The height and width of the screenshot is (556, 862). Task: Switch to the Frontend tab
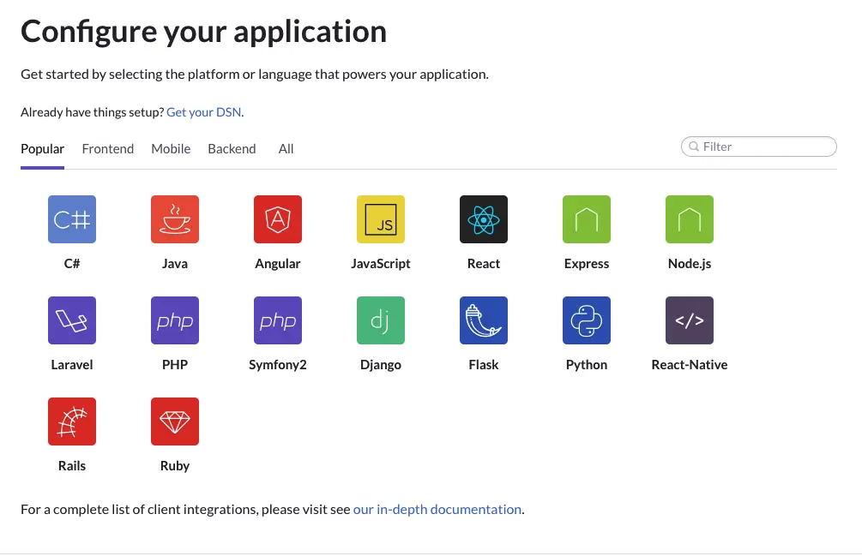pos(108,149)
